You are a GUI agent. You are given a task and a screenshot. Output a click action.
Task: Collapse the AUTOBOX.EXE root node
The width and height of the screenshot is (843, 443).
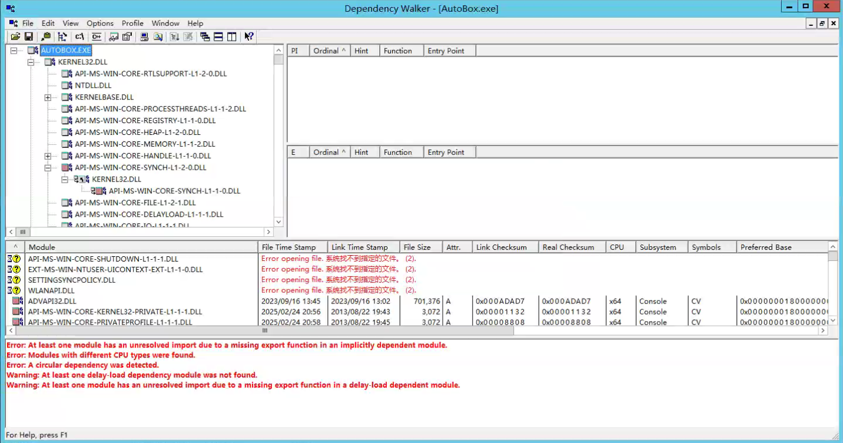14,51
